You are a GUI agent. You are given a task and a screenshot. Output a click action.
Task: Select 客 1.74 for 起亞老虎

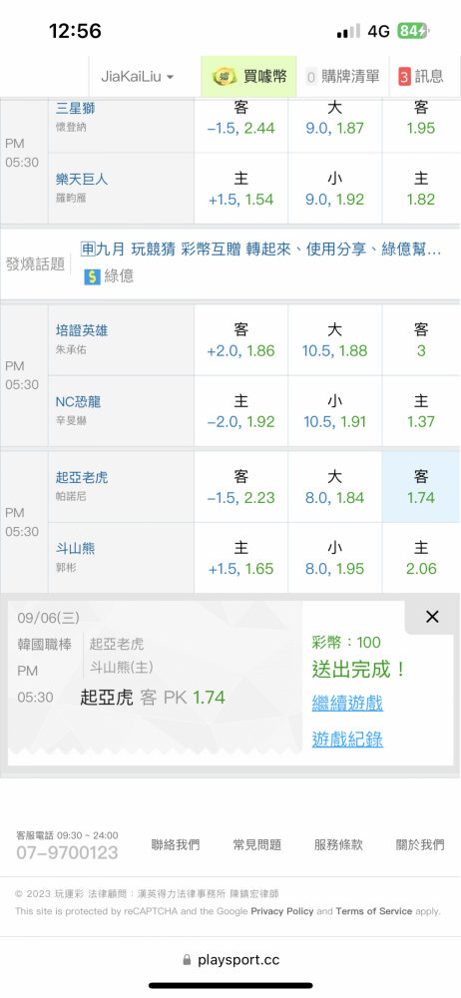pyautogui.click(x=421, y=487)
